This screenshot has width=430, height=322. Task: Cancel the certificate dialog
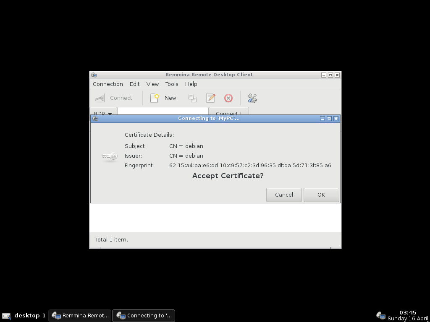click(284, 195)
